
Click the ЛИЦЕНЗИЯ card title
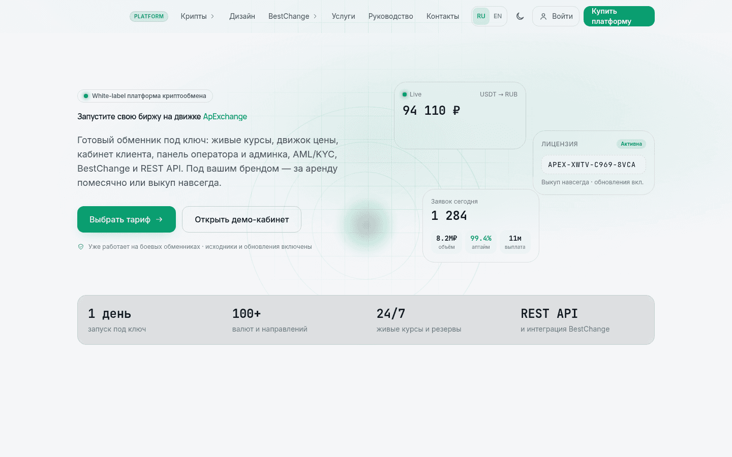pos(560,144)
